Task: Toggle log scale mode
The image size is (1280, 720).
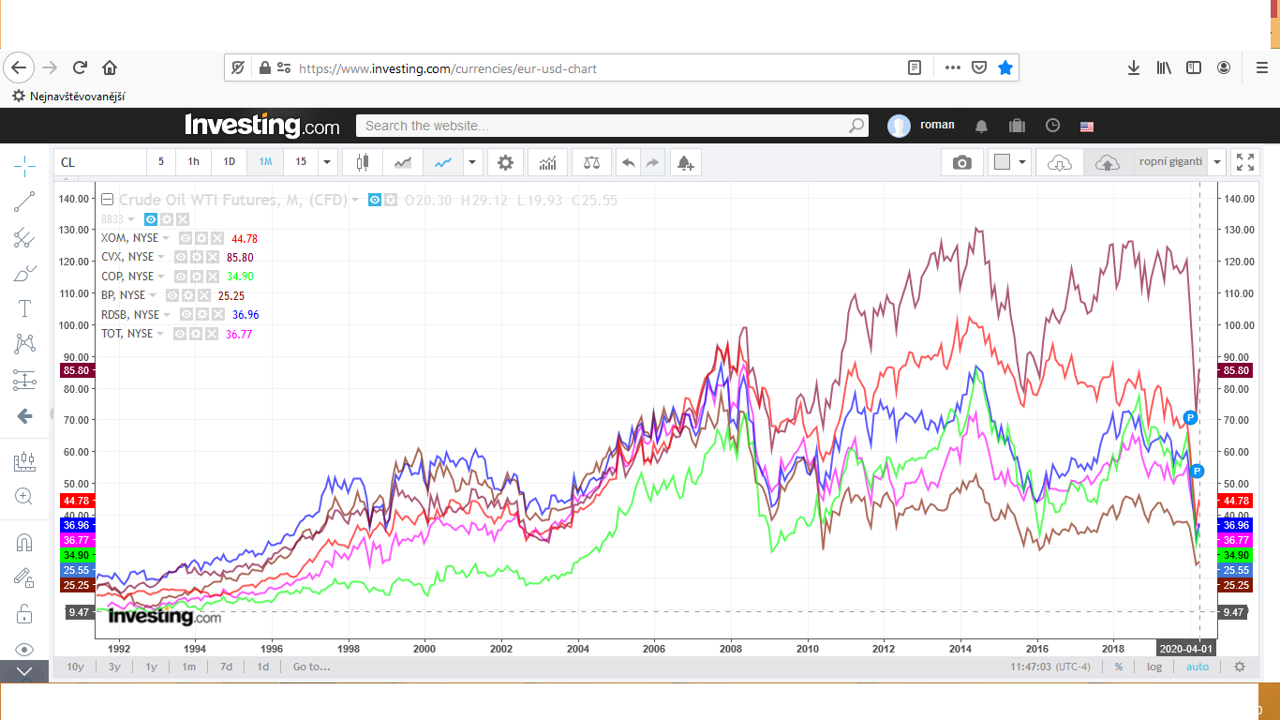Action: click(1154, 667)
